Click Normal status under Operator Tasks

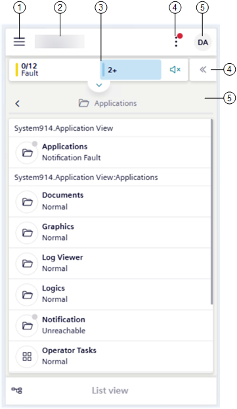(x=55, y=362)
